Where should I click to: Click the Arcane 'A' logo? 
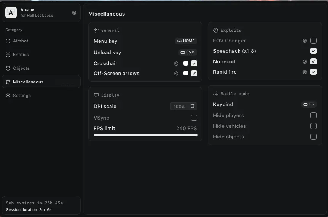[x=11, y=13]
